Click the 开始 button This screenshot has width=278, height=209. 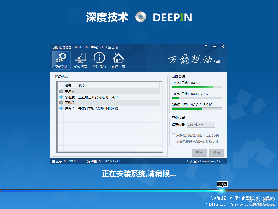pos(199,153)
